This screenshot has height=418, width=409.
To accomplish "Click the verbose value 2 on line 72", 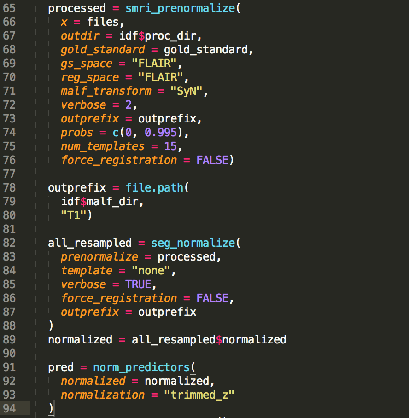I will [129, 105].
